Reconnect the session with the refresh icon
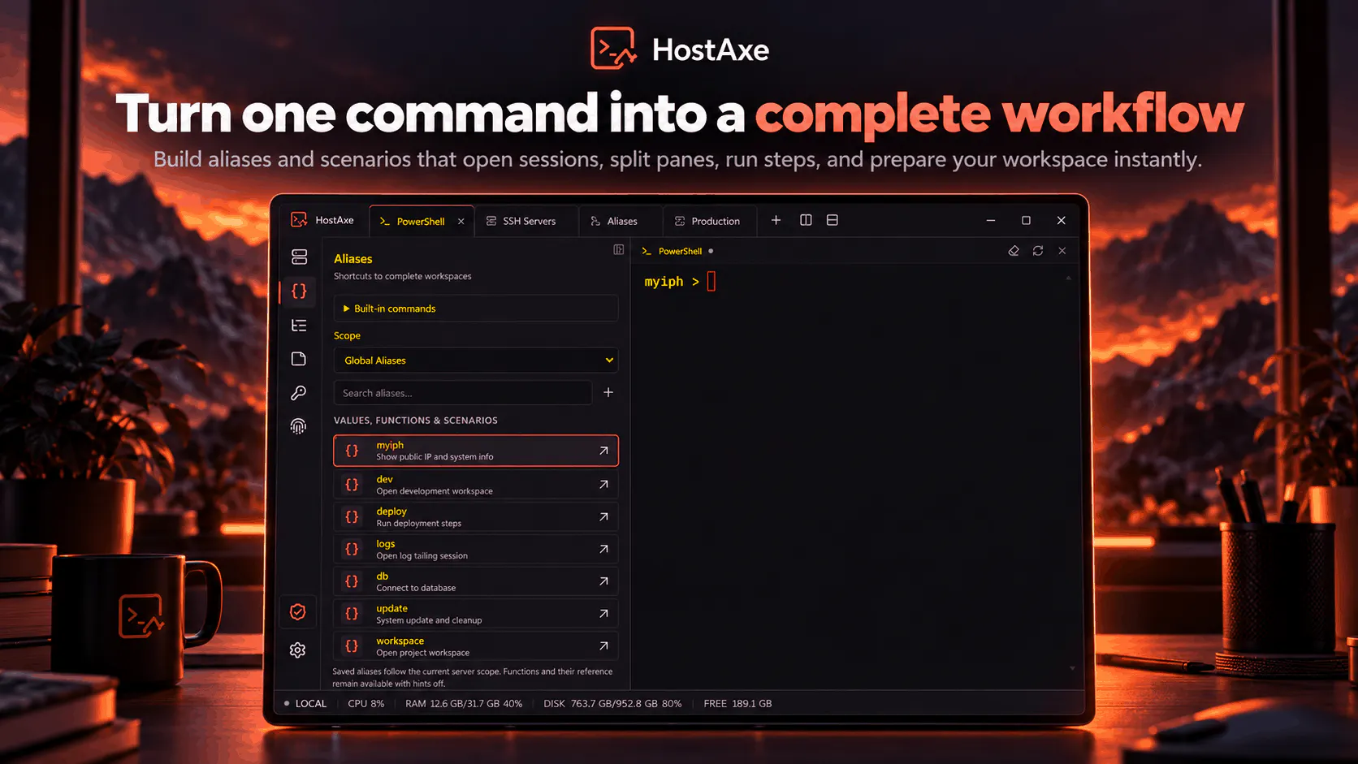The width and height of the screenshot is (1358, 764). [1038, 251]
